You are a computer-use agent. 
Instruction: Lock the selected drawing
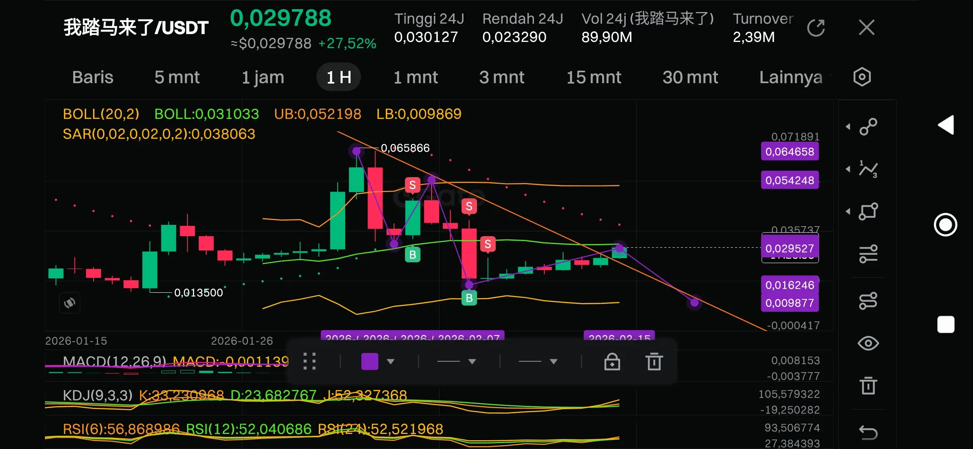point(612,361)
